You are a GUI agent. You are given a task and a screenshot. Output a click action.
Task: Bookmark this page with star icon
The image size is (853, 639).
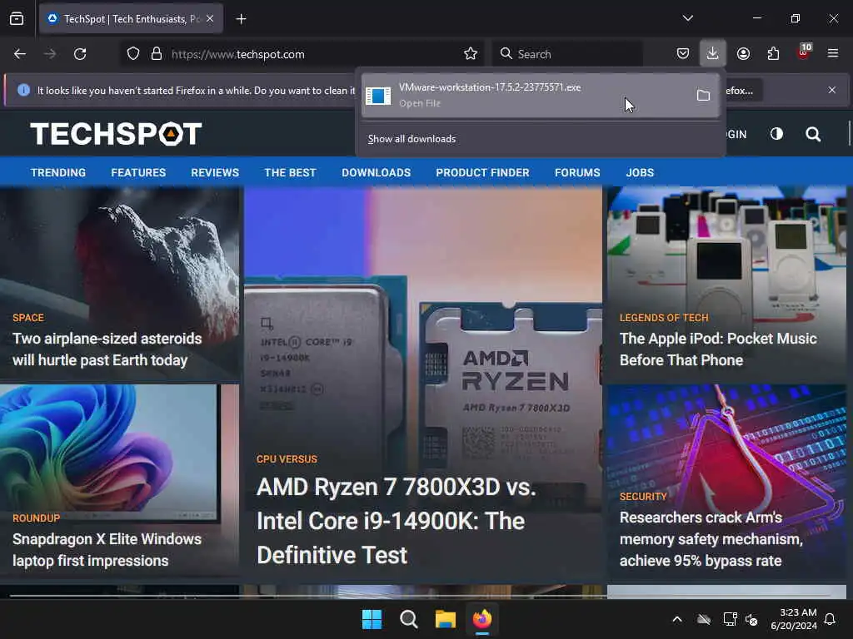(471, 54)
